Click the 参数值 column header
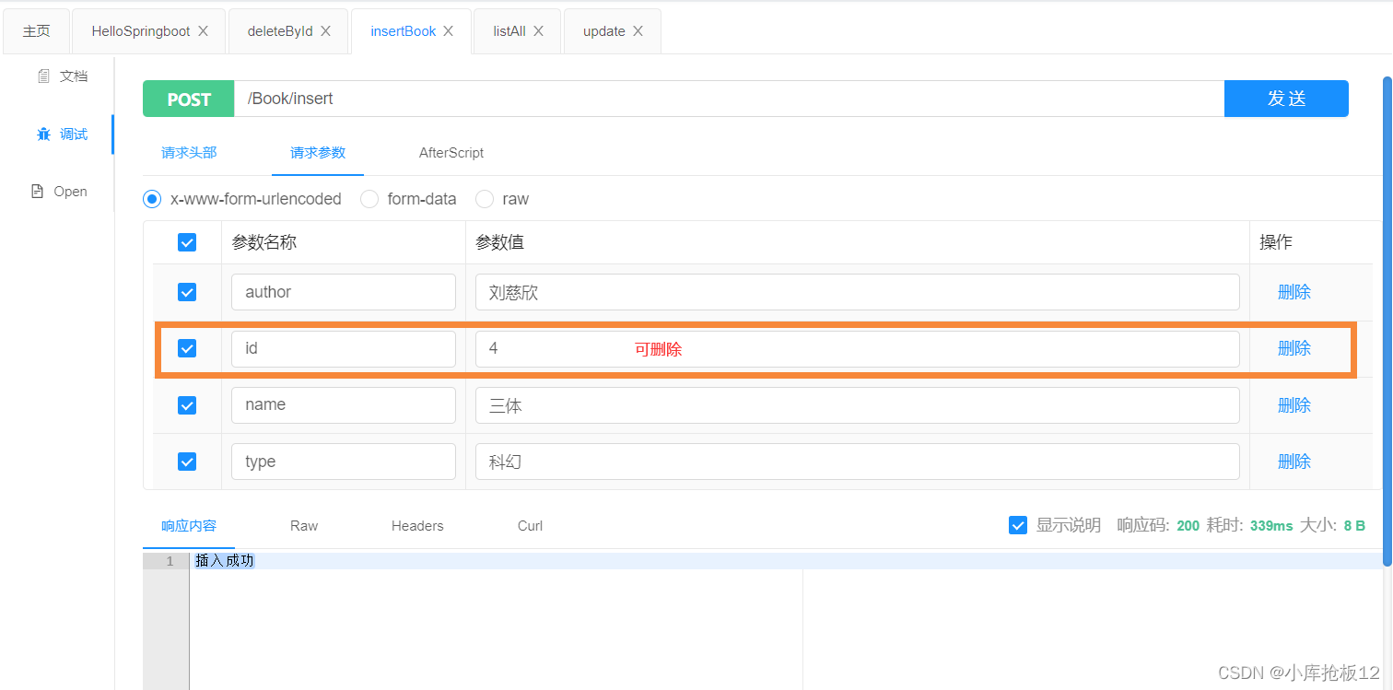 pyautogui.click(x=500, y=242)
